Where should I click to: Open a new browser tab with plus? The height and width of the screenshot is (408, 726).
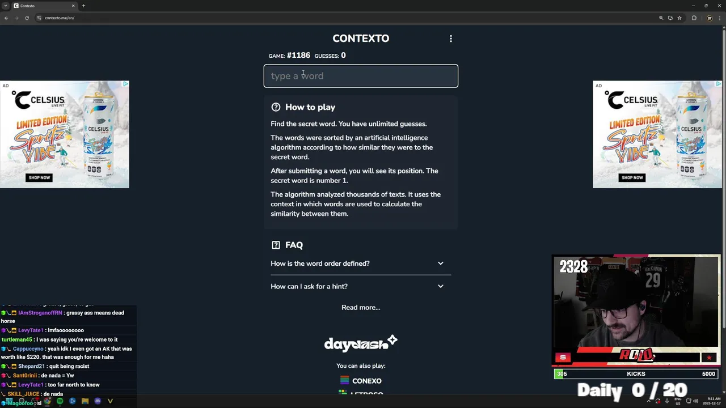pyautogui.click(x=83, y=6)
